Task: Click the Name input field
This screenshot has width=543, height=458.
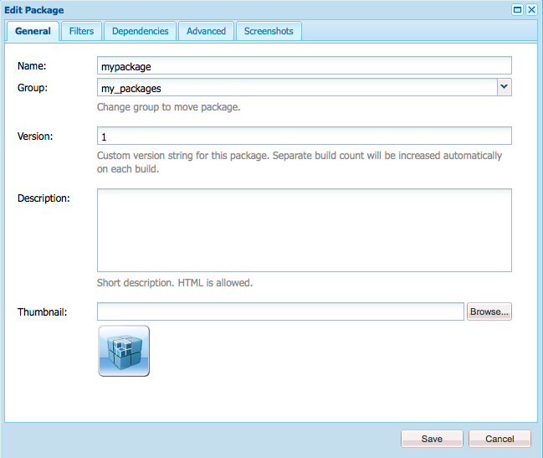Action: (x=304, y=65)
